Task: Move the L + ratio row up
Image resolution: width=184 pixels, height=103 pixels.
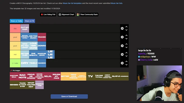Action: pyautogui.click(x=126, y=61)
